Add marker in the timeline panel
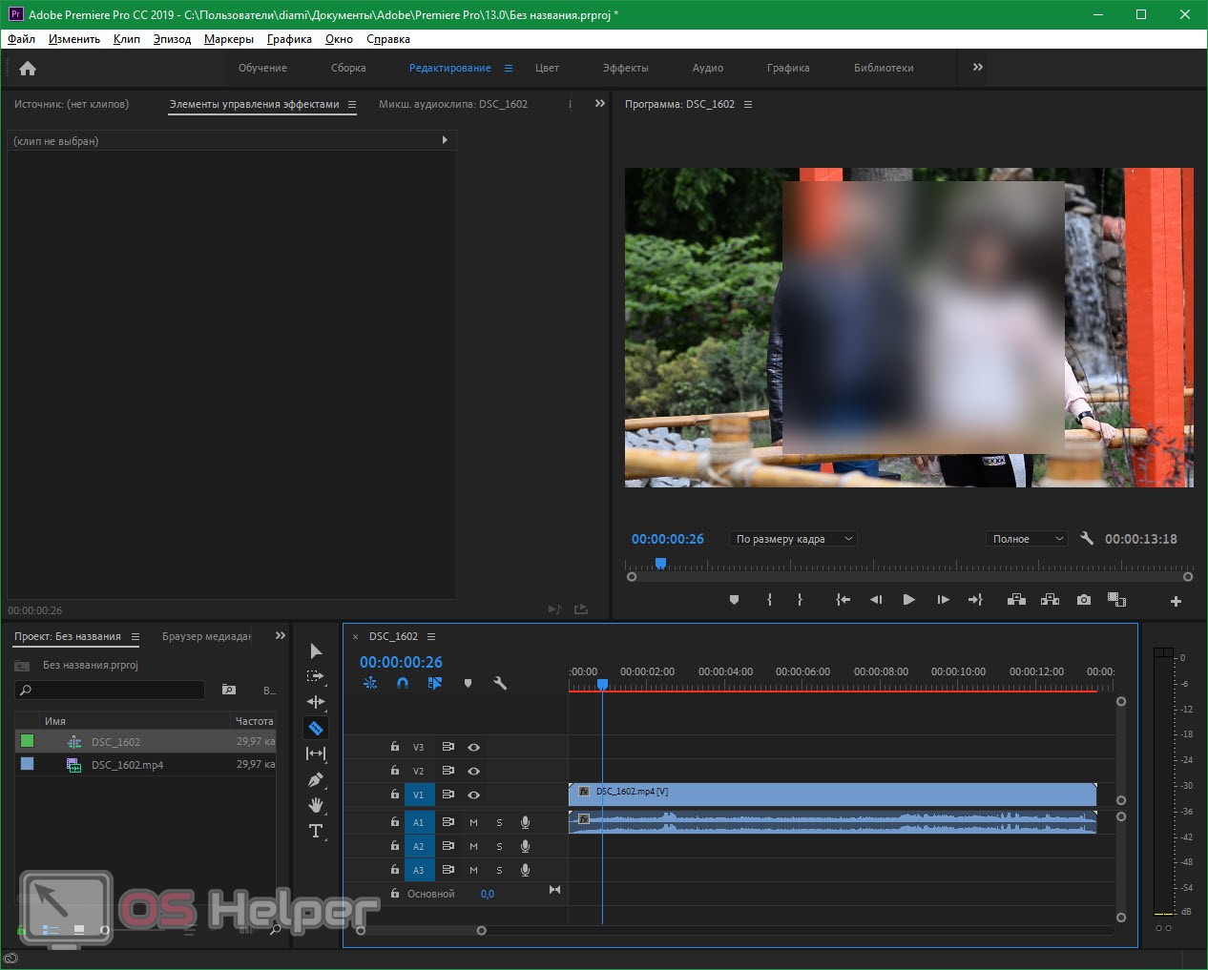 point(468,683)
